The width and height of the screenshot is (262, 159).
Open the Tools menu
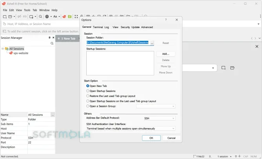click(x=27, y=10)
